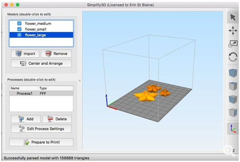Delete the selected process

tap(57, 119)
